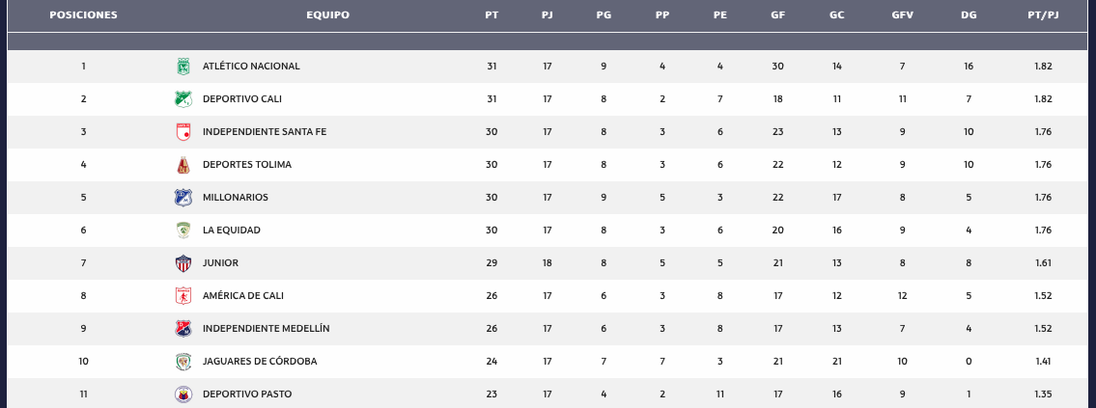Click the Jaguares de Córdoba crest
Image resolution: width=1096 pixels, height=408 pixels.
tap(182, 362)
